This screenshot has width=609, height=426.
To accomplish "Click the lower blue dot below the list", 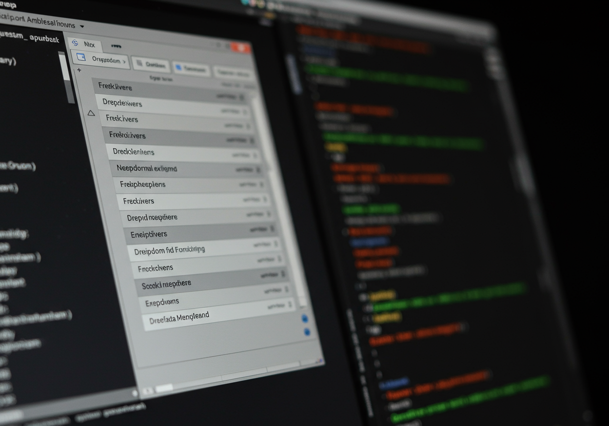I will tap(307, 332).
